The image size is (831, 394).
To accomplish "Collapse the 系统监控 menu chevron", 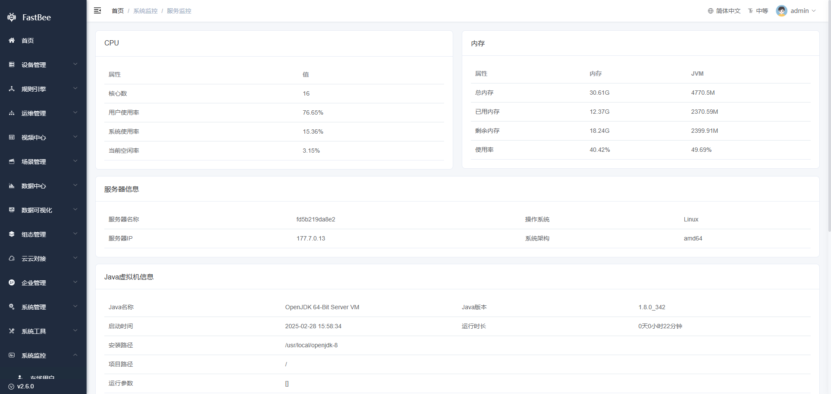I will pos(75,355).
